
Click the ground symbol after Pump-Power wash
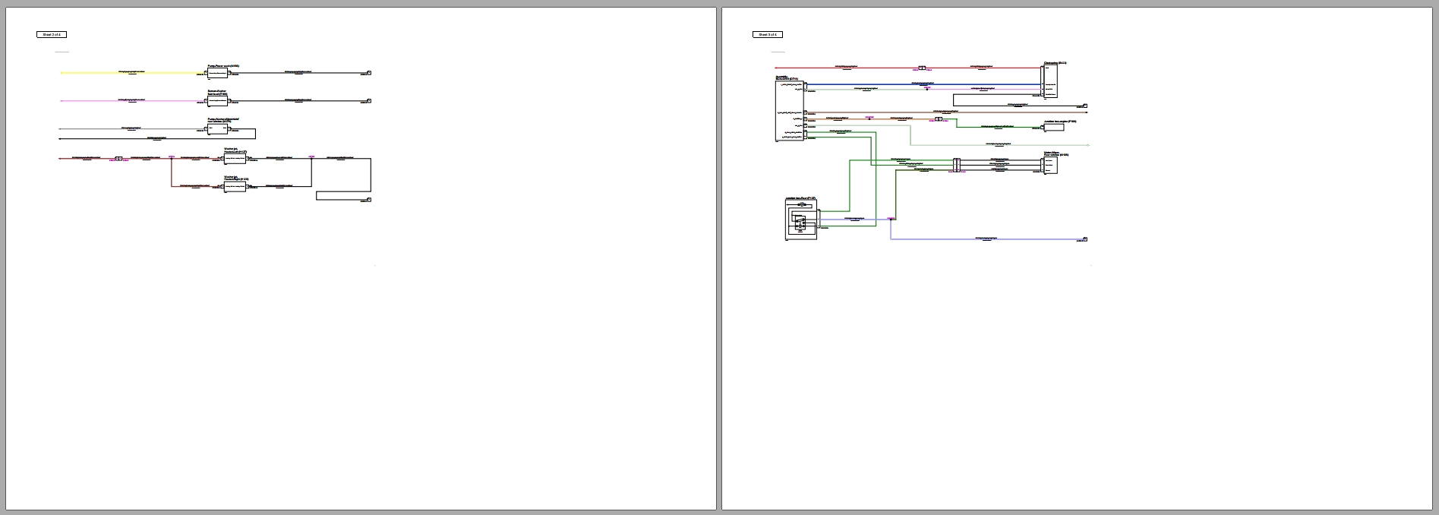(368, 74)
